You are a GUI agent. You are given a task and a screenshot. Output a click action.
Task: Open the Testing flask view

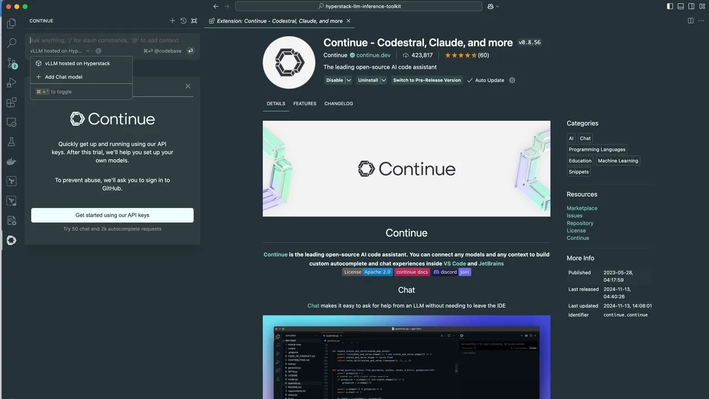click(x=11, y=142)
